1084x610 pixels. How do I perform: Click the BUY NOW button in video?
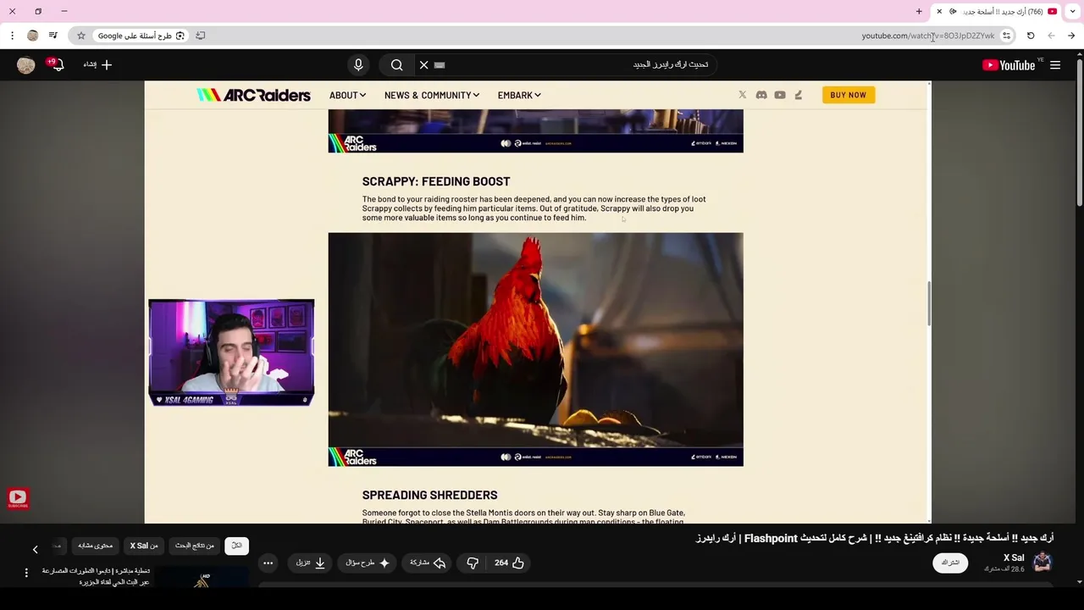pyautogui.click(x=848, y=95)
